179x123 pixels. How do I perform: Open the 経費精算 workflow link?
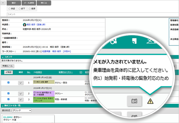[x=46, y=51]
